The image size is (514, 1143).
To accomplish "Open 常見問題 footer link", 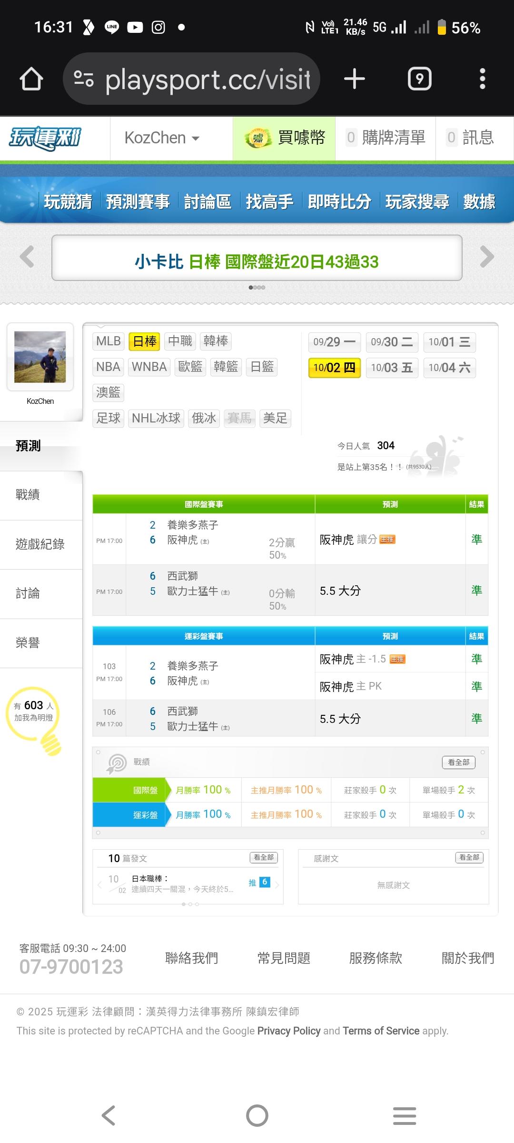I will point(284,958).
